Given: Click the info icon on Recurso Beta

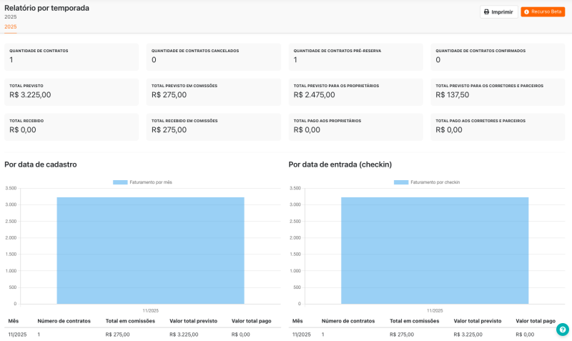Looking at the screenshot, I should click(x=526, y=12).
